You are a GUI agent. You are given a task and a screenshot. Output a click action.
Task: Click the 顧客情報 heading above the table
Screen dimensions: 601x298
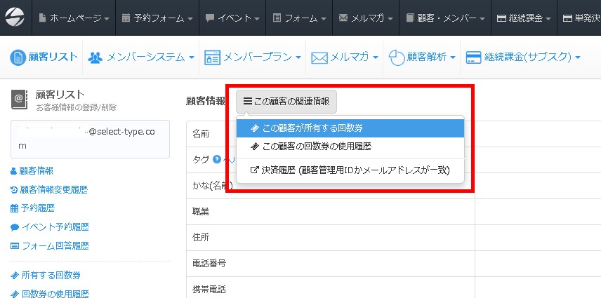pyautogui.click(x=205, y=101)
